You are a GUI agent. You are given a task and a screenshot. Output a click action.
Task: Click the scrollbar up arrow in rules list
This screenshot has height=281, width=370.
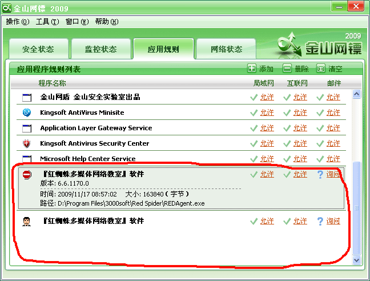357,94
